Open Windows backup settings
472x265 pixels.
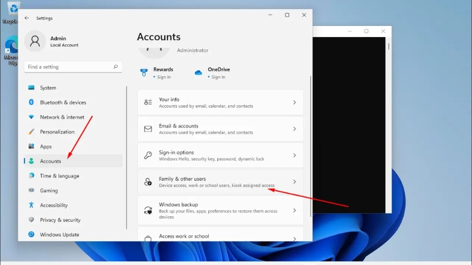point(220,210)
